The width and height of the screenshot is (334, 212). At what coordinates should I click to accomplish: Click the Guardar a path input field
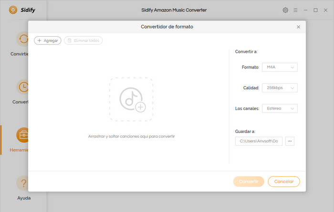(259, 141)
